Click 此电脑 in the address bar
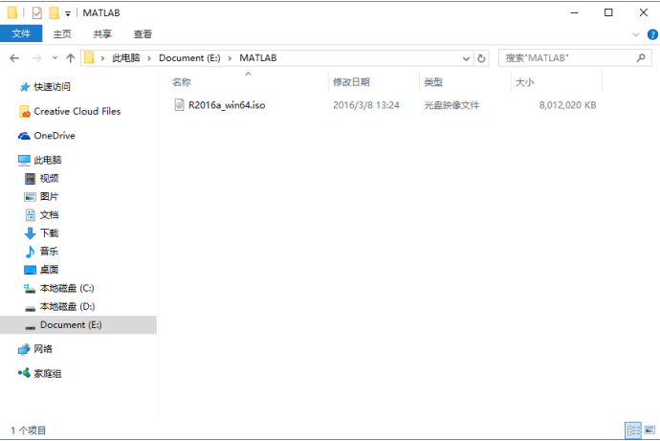 pyautogui.click(x=126, y=58)
